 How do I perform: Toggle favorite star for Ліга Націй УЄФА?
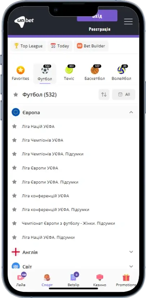[x=14, y=126]
